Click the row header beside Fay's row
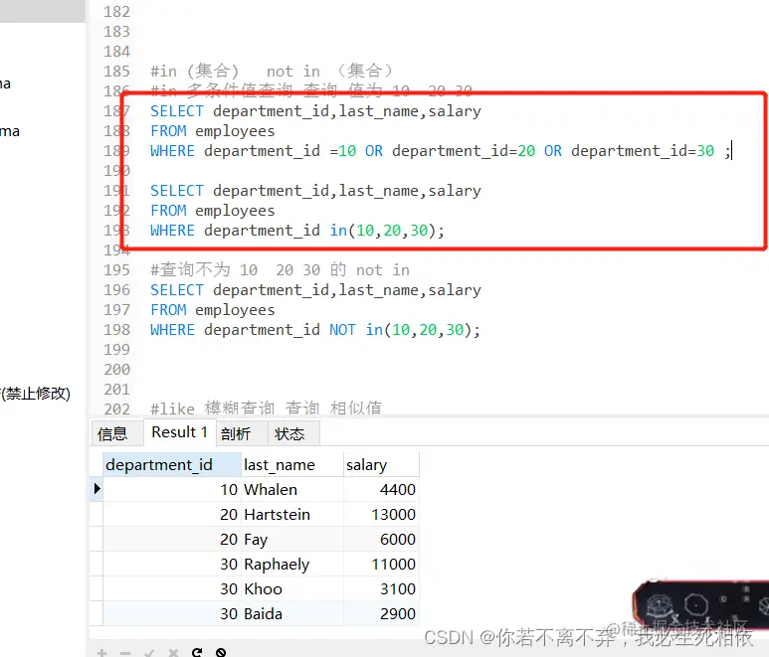 click(96, 540)
